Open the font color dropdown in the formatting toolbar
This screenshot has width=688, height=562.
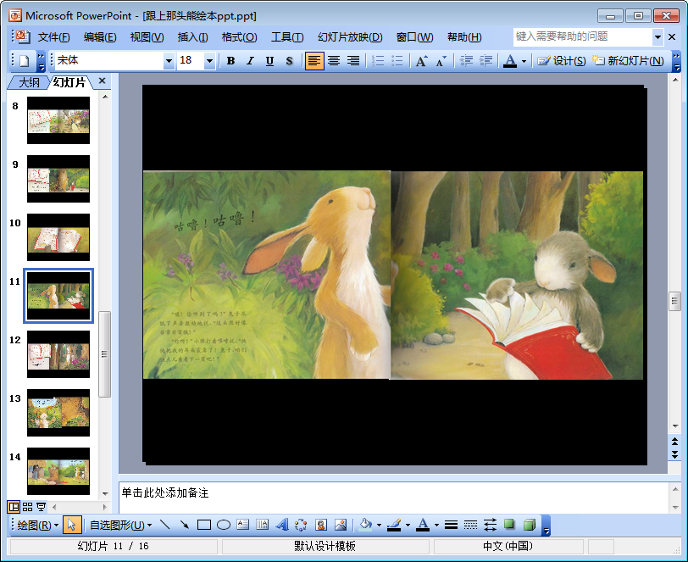(x=524, y=61)
